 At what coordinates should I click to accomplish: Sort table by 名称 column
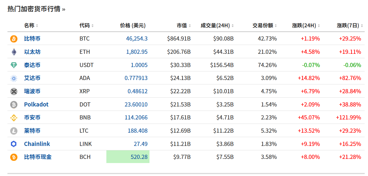click(31, 25)
